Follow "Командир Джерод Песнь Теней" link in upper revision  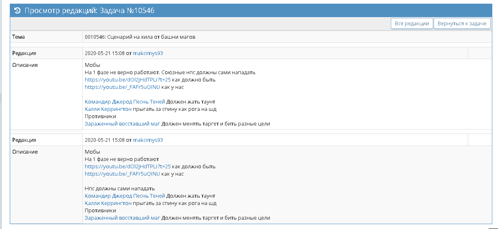coord(125,102)
